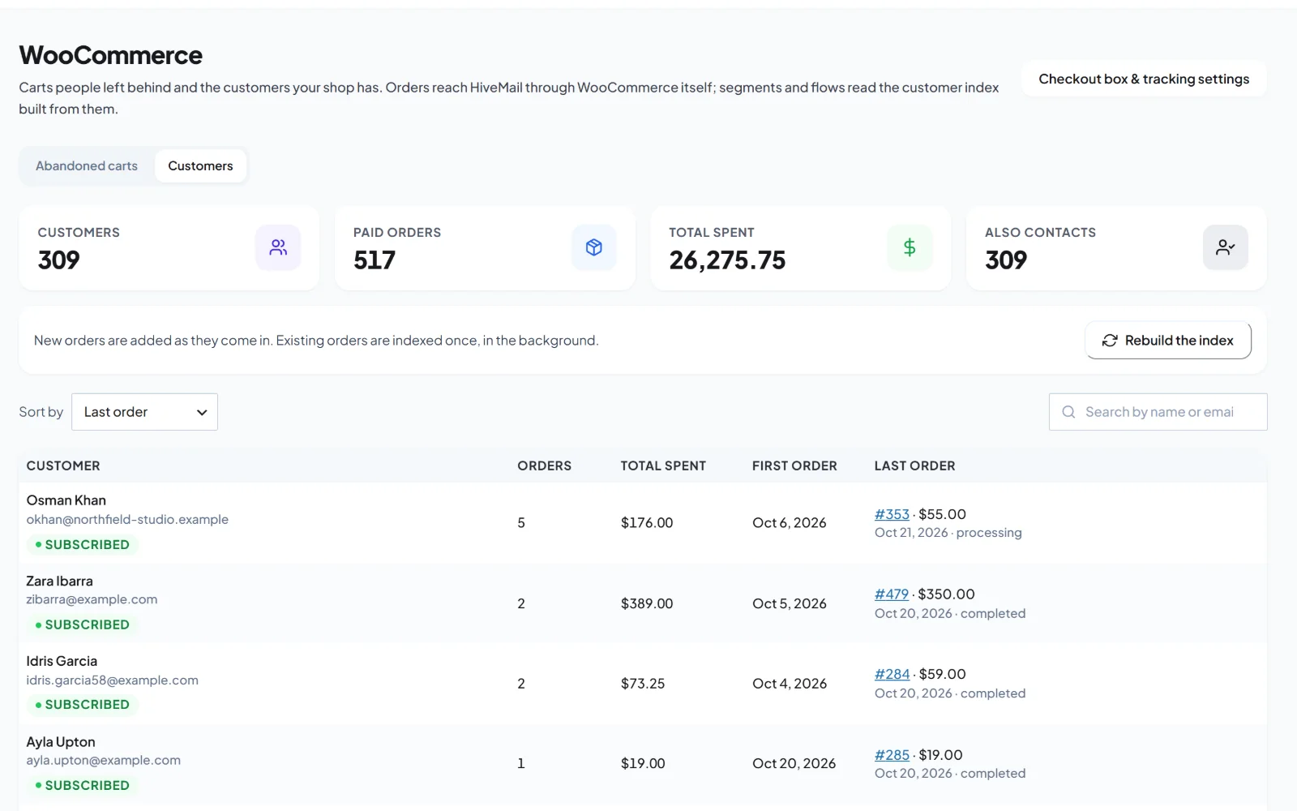Focus the Search by name or email field
Image resolution: width=1297 pixels, height=811 pixels.
coord(1158,412)
